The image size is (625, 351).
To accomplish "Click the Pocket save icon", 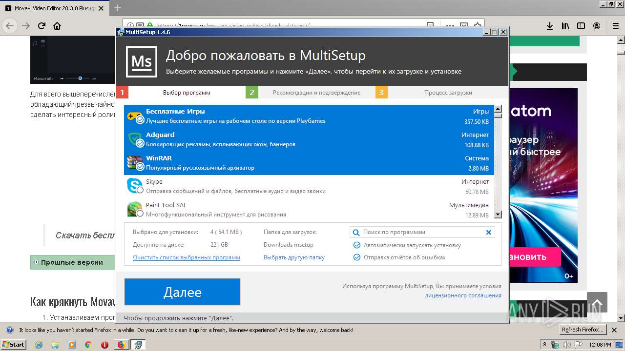I will pos(463,25).
